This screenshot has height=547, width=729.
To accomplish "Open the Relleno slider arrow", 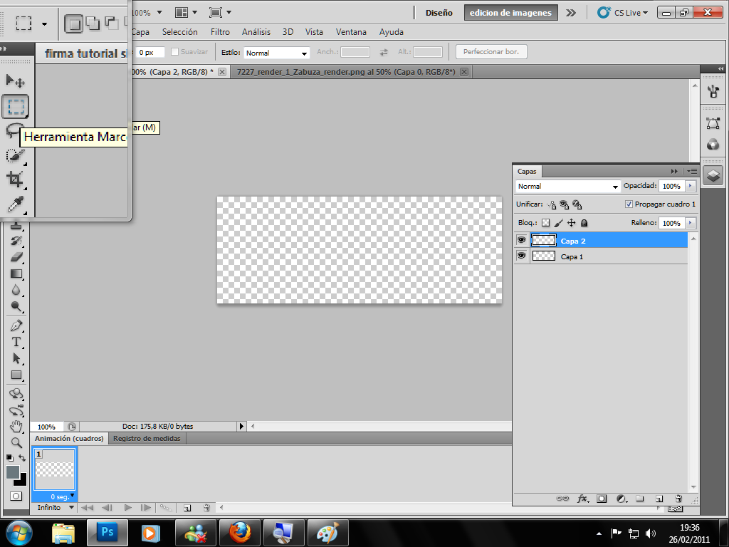I will point(691,223).
